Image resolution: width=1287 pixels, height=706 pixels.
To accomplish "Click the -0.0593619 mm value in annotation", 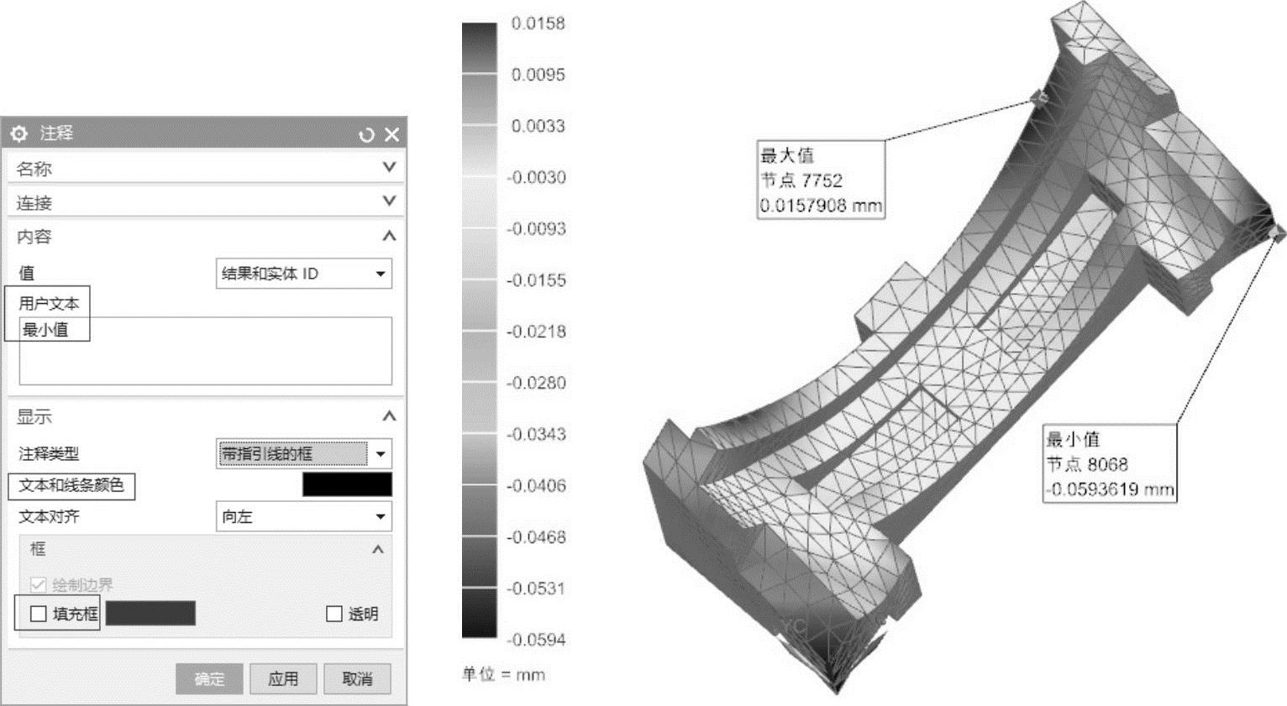I will tap(1109, 489).
